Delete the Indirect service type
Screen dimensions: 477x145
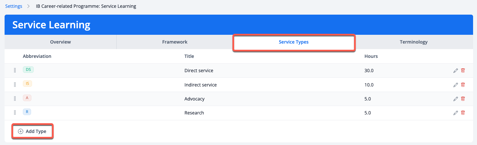pyautogui.click(x=463, y=85)
